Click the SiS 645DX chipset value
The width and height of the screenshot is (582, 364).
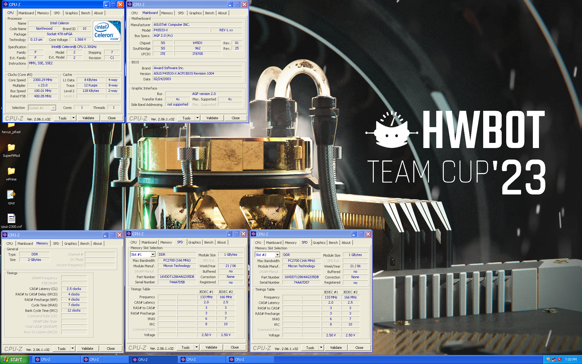coord(197,43)
